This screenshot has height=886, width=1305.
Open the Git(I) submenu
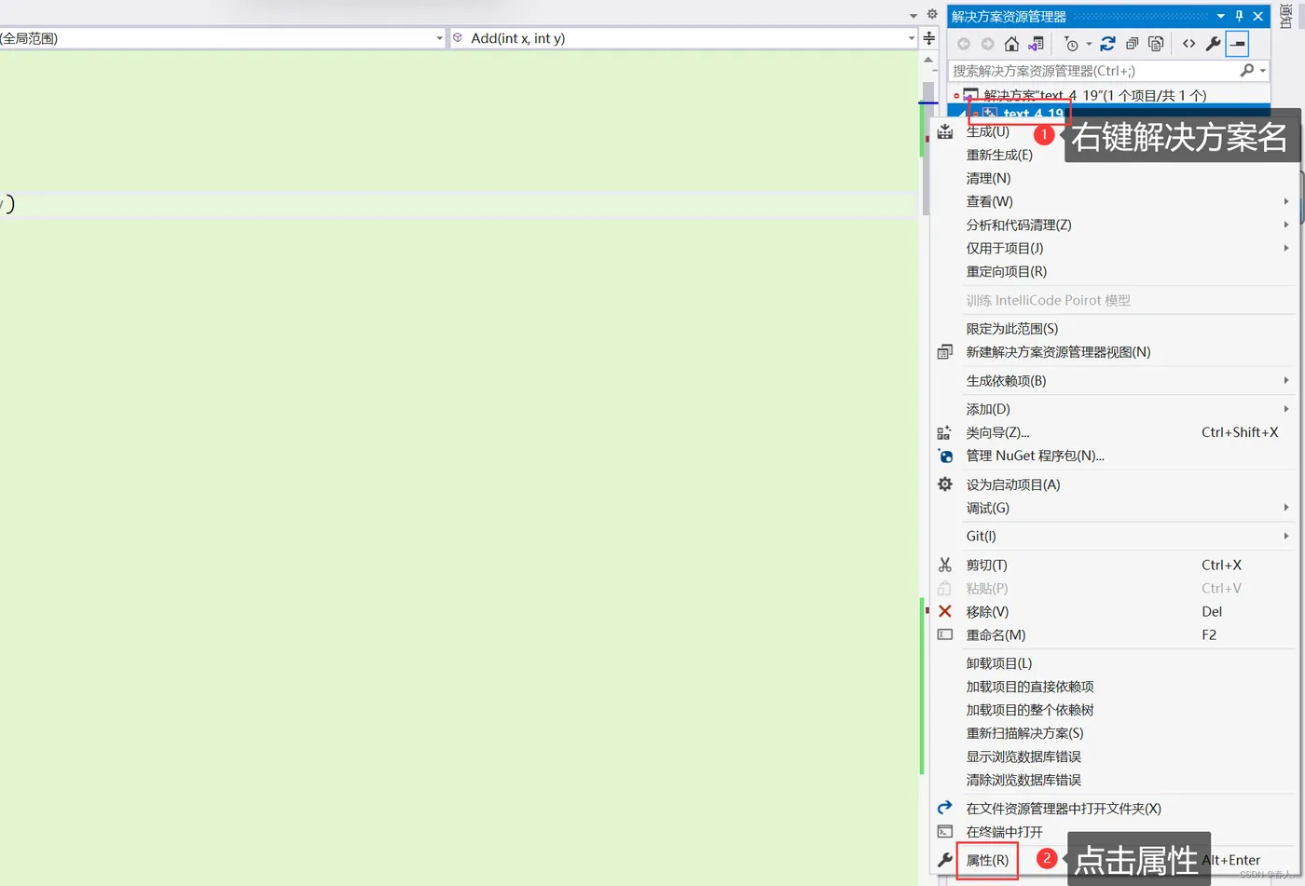[x=981, y=536]
